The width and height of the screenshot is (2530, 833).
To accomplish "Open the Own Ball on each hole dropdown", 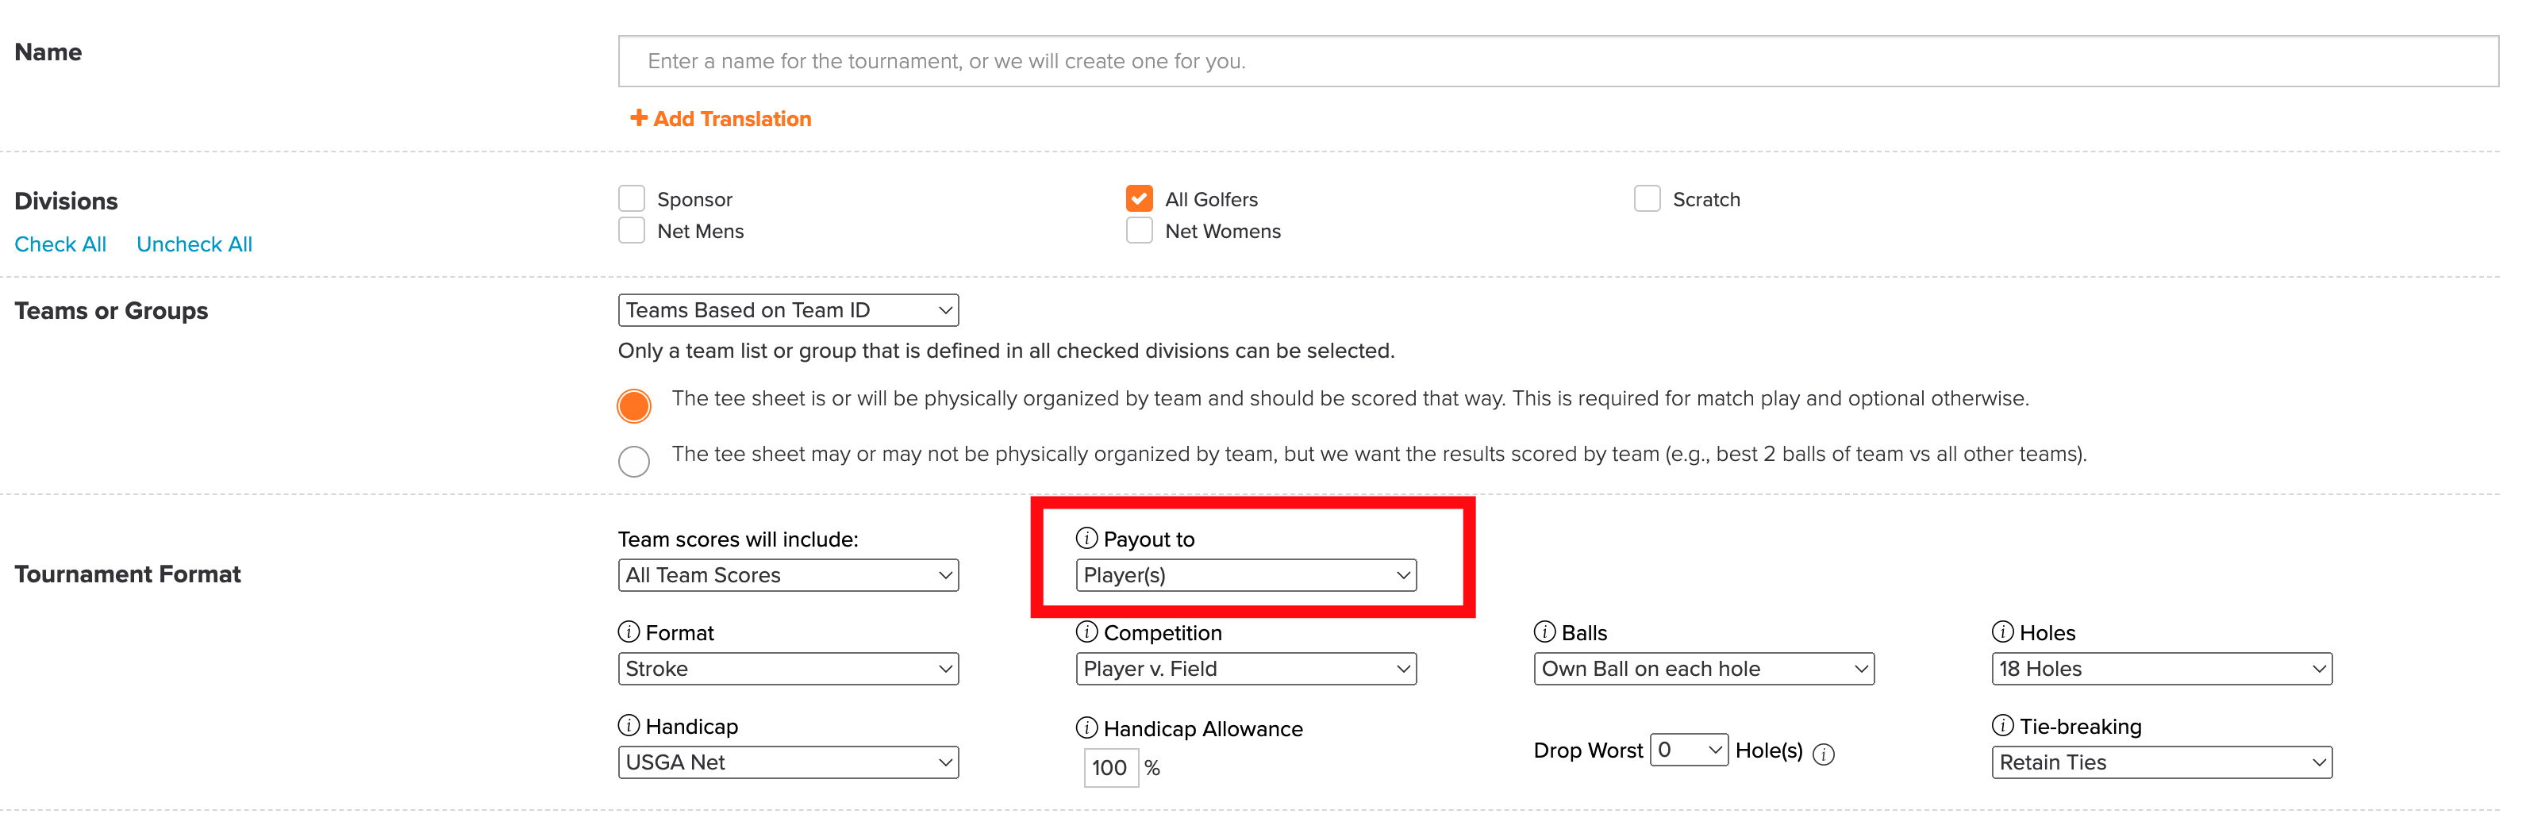I will tap(1704, 669).
